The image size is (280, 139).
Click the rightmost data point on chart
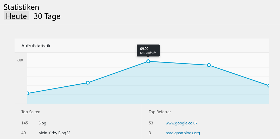point(269,86)
